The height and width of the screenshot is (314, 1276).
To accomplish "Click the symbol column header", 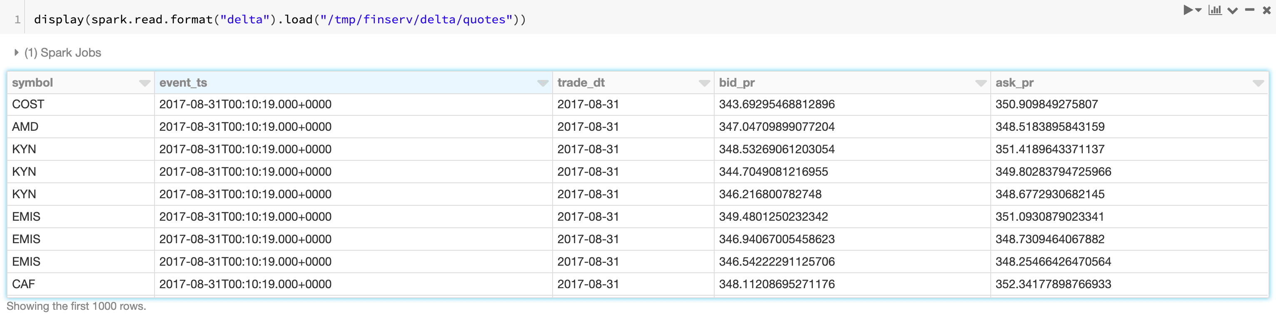I will tap(33, 83).
